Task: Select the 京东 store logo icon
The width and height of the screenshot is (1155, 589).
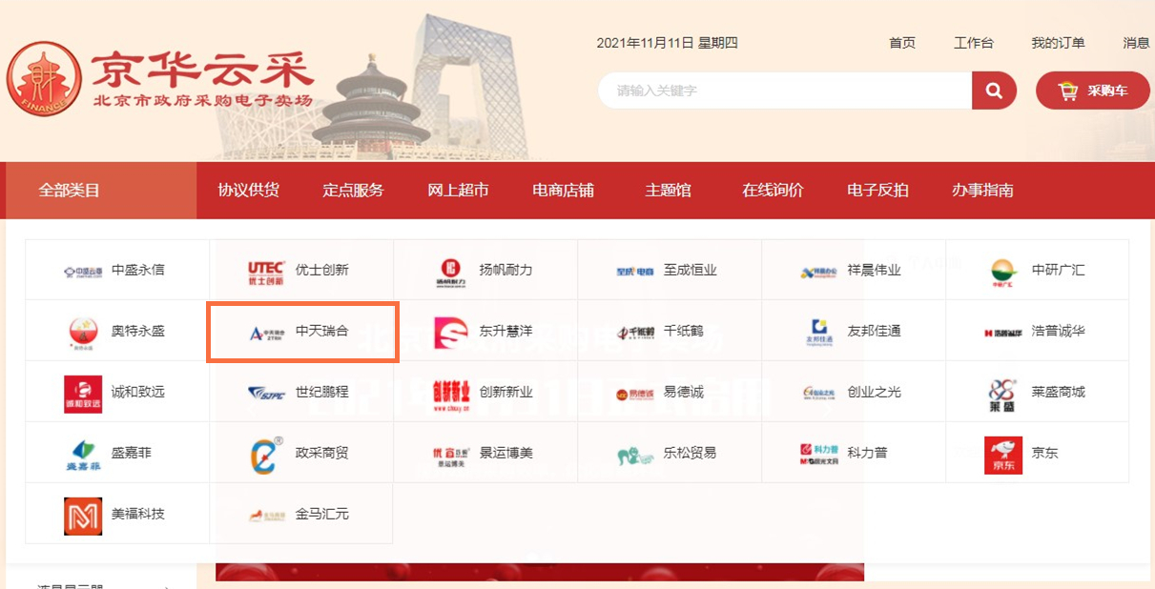Action: tap(1002, 454)
